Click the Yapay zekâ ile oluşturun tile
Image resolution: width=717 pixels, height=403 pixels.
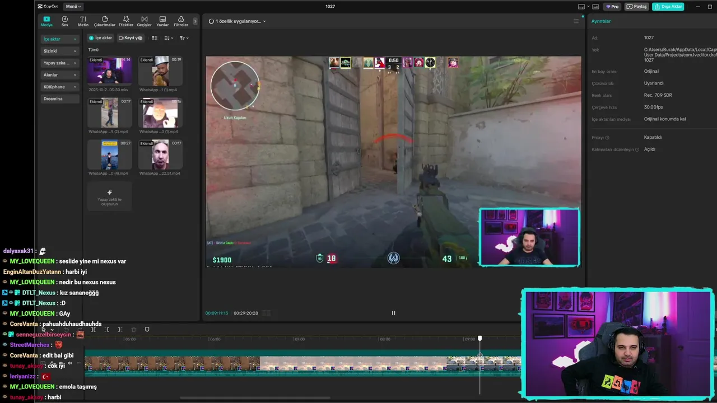109,196
